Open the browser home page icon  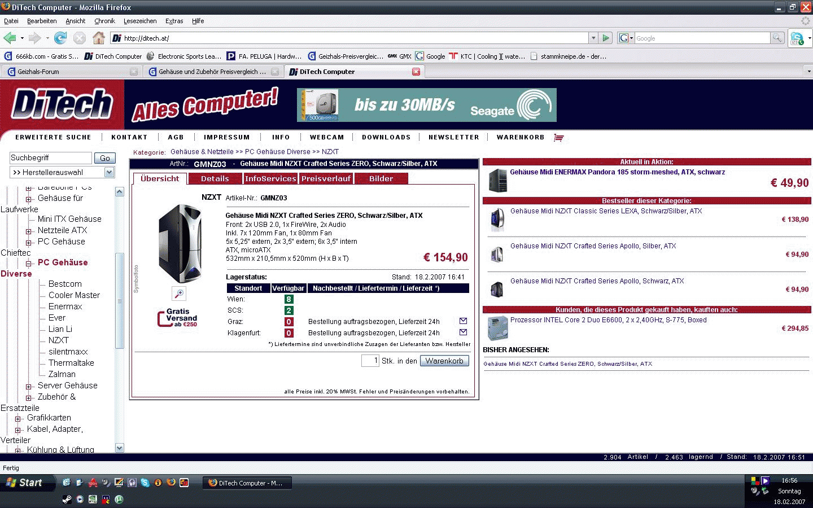coord(99,38)
